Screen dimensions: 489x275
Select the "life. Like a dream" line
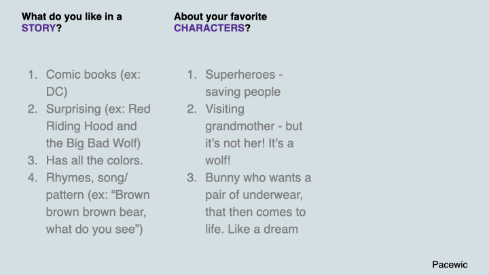(251, 229)
